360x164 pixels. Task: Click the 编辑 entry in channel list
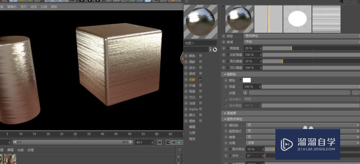(x=192, y=127)
